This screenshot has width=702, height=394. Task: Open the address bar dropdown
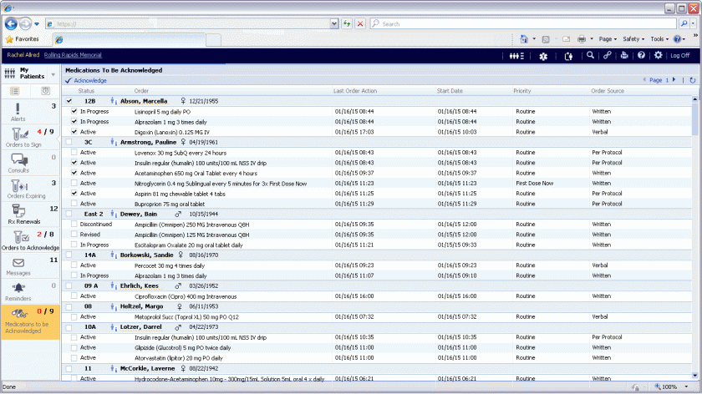coord(334,23)
